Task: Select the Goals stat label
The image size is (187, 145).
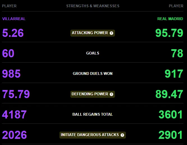Action: (93, 53)
